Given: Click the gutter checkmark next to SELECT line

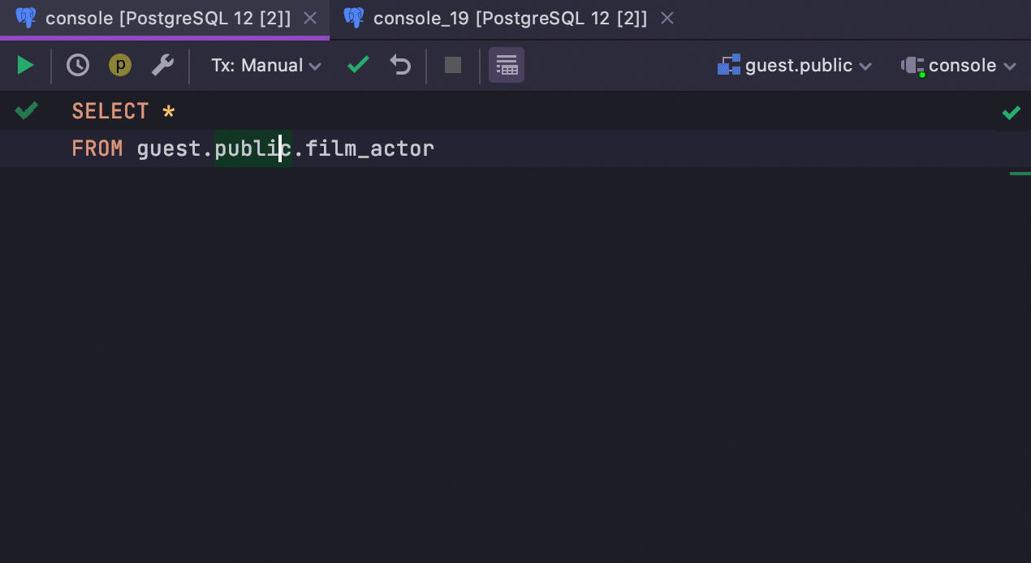Looking at the screenshot, I should click(26, 110).
